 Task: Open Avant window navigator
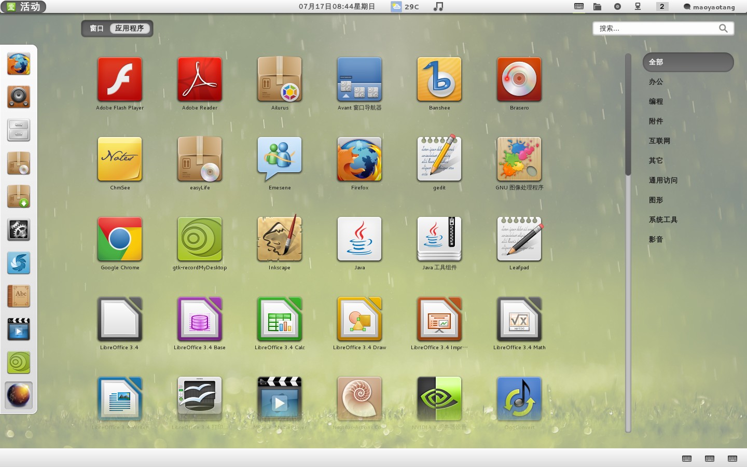(359, 79)
